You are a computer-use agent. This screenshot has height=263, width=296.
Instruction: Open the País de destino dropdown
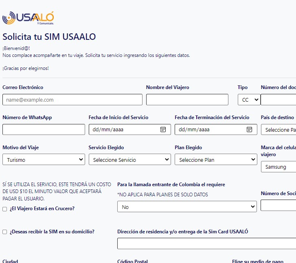point(278,130)
